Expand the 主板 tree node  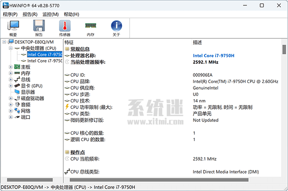coord(11,67)
